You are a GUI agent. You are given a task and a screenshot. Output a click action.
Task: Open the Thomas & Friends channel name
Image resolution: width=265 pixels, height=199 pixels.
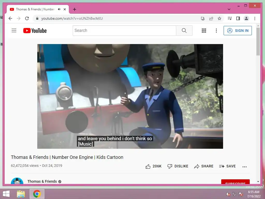pos(42,181)
